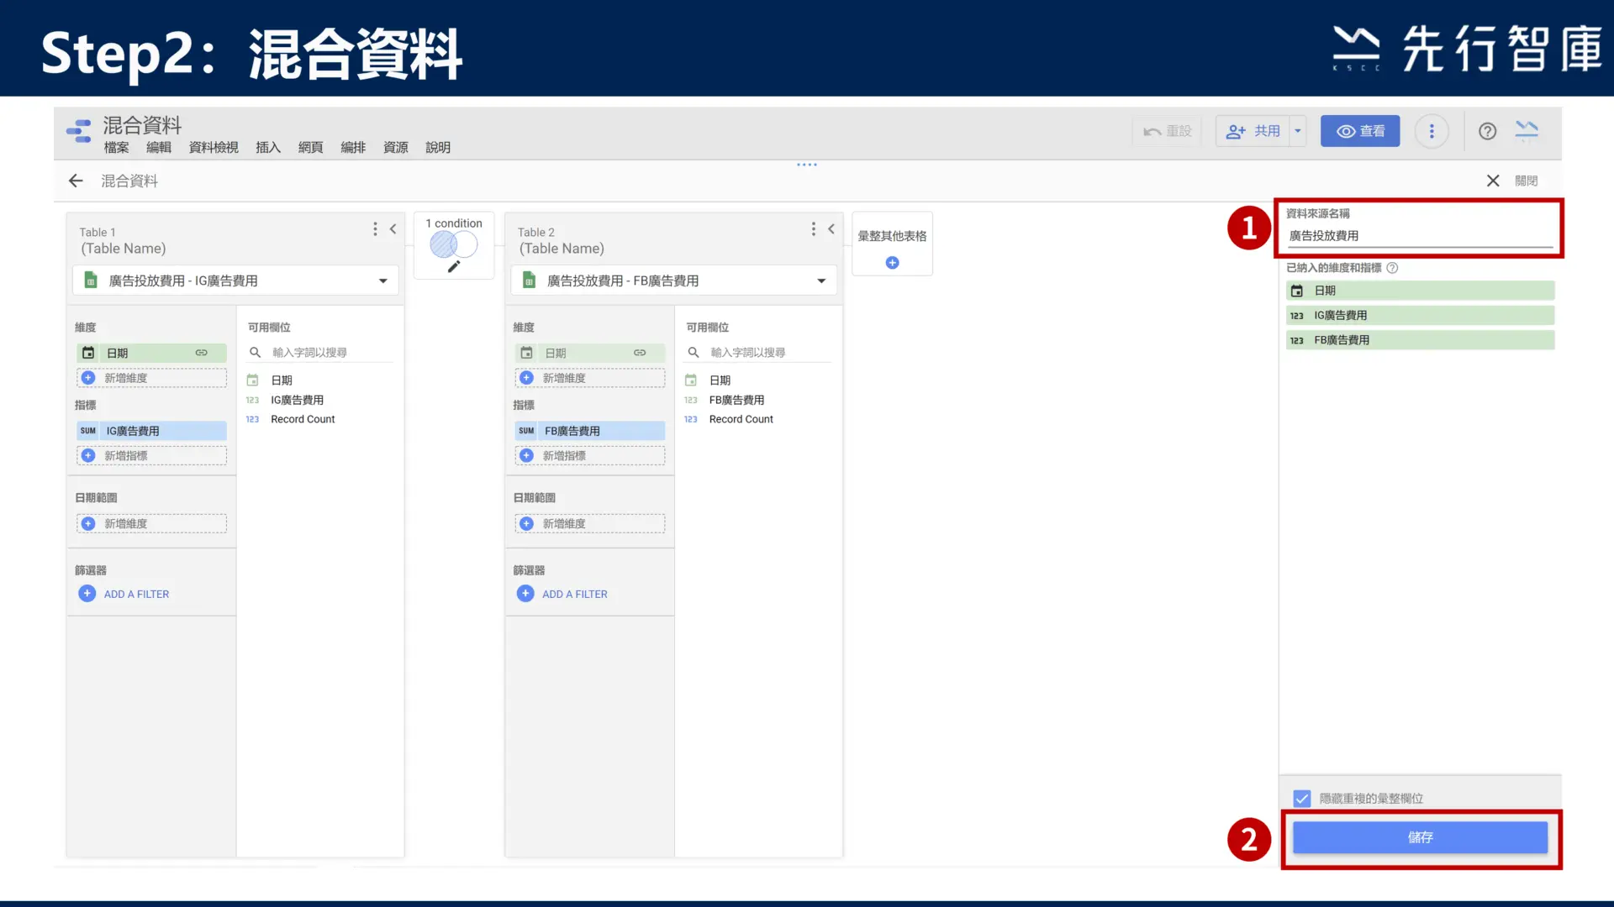Viewport: 1614px width, 907px height.
Task: Click SUM badge on FB廣告費用 metric
Action: click(526, 431)
